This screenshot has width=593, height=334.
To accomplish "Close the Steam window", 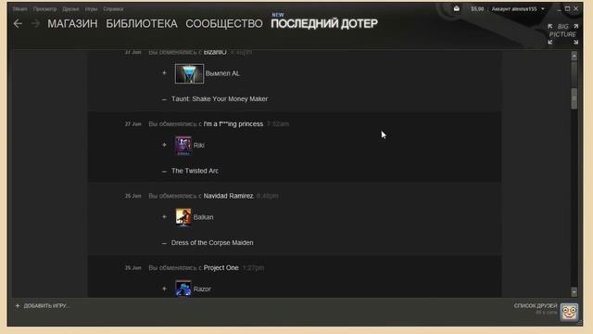I will click(575, 8).
